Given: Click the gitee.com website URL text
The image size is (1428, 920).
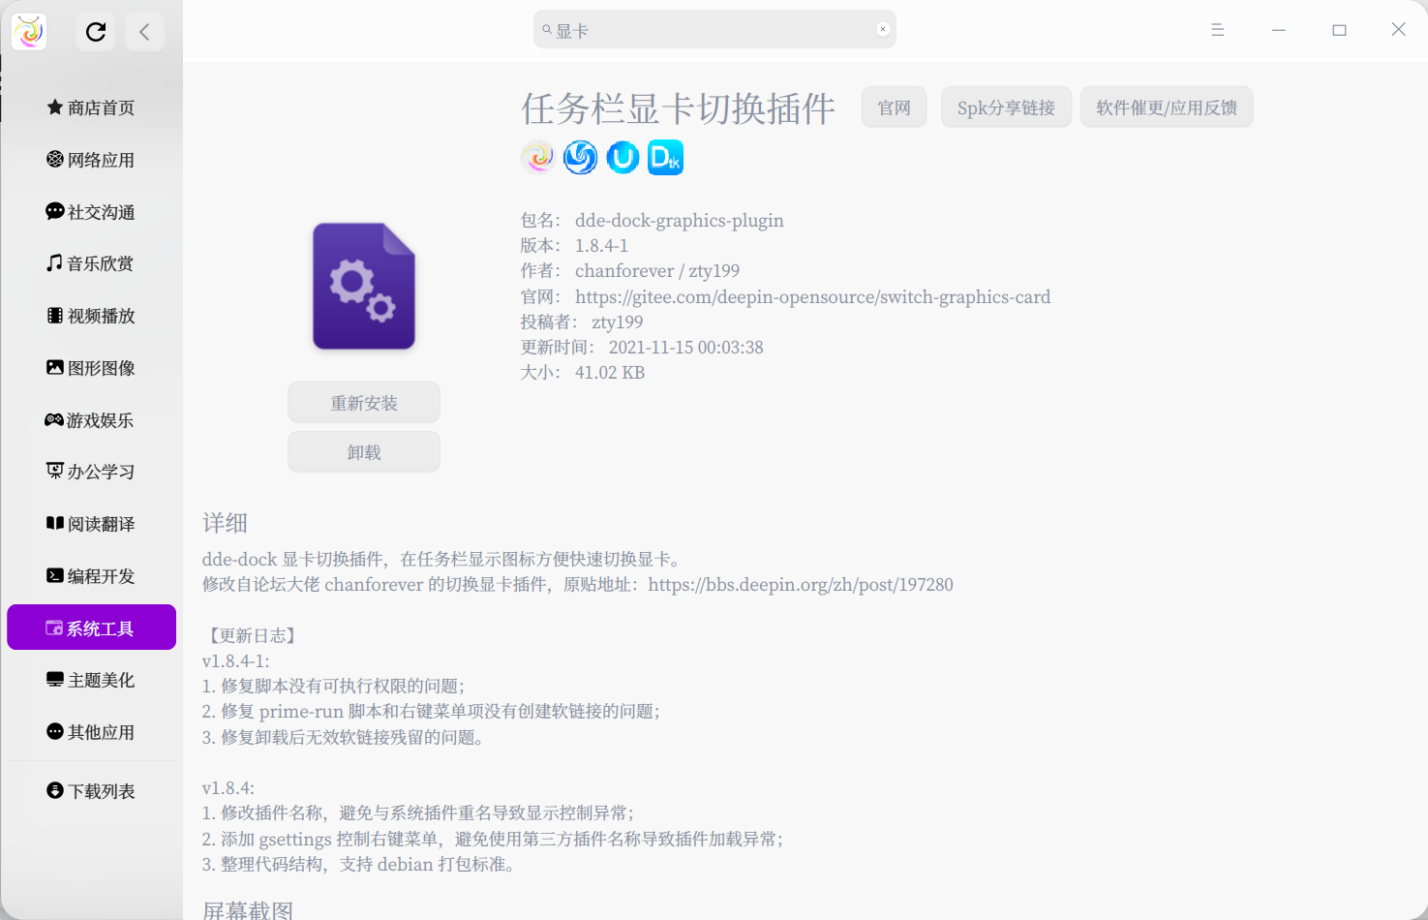Looking at the screenshot, I should tap(813, 297).
